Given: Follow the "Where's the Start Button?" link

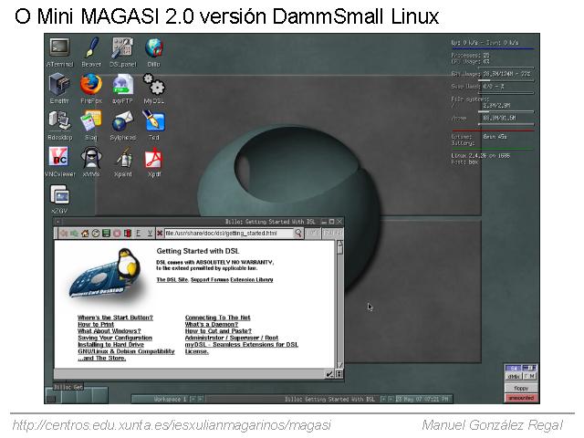Looking at the screenshot, I should tap(115, 318).
